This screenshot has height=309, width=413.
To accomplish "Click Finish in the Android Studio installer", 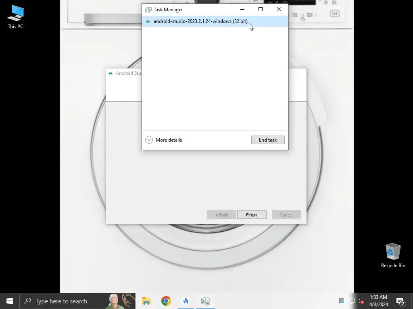I will [x=252, y=215].
